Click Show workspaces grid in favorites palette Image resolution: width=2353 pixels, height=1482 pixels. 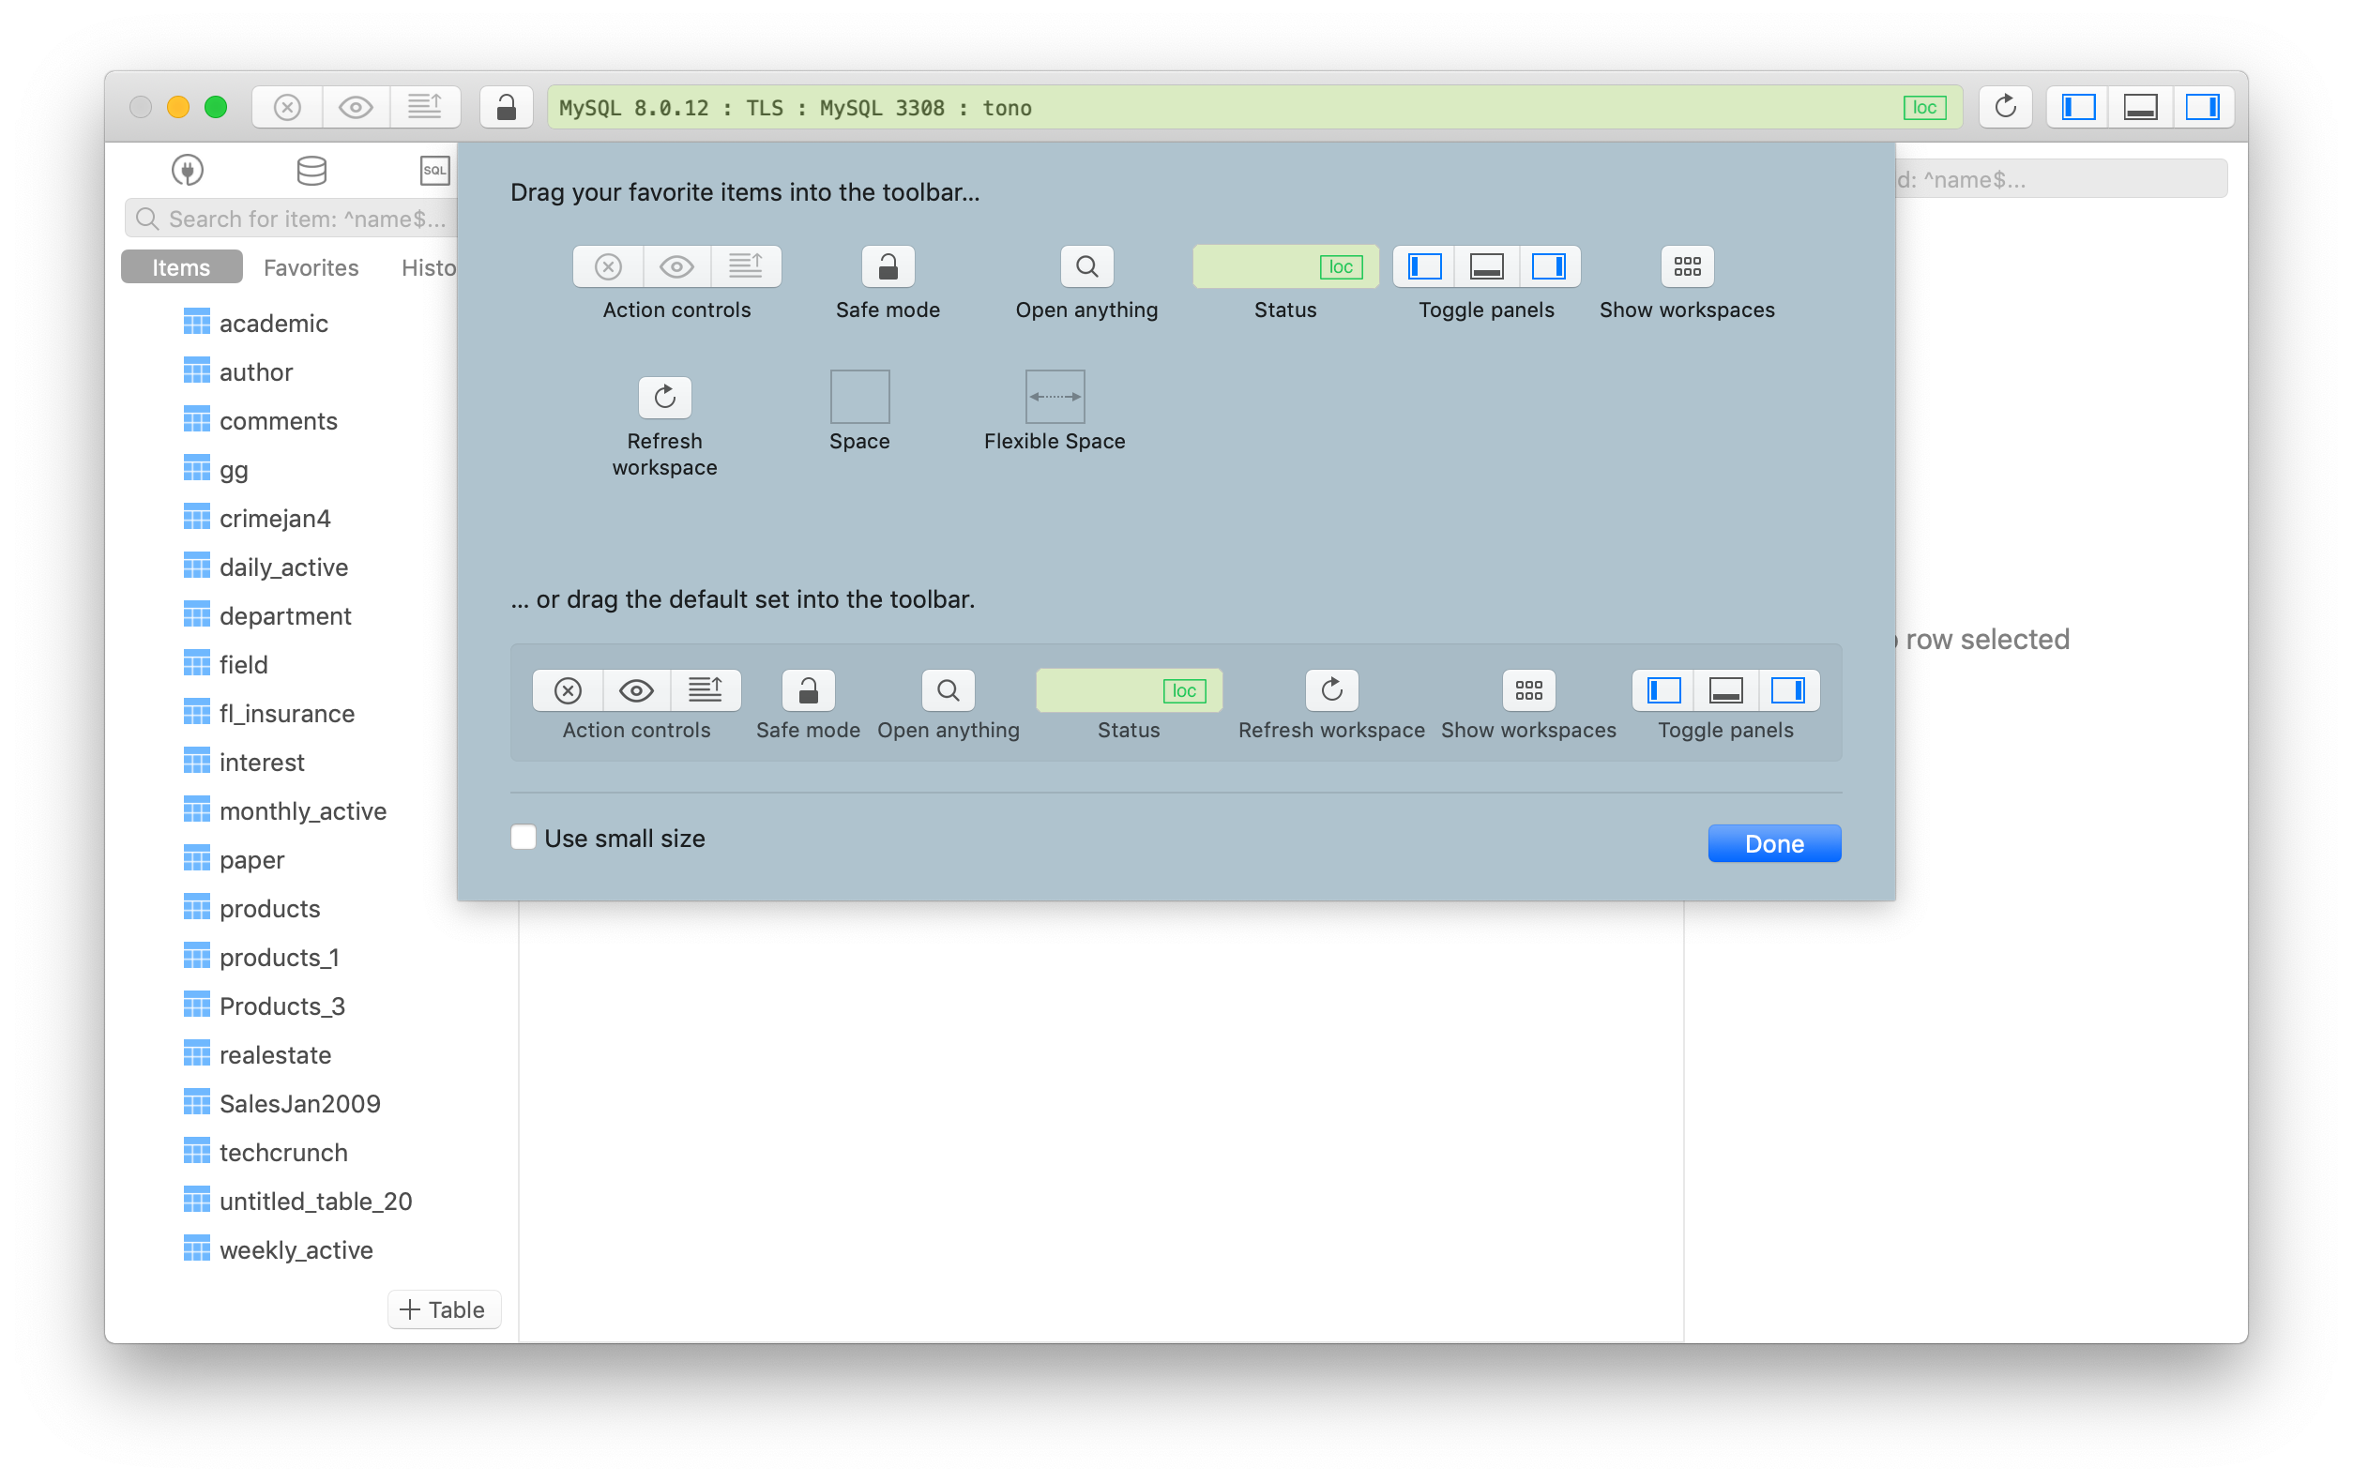tap(1688, 266)
